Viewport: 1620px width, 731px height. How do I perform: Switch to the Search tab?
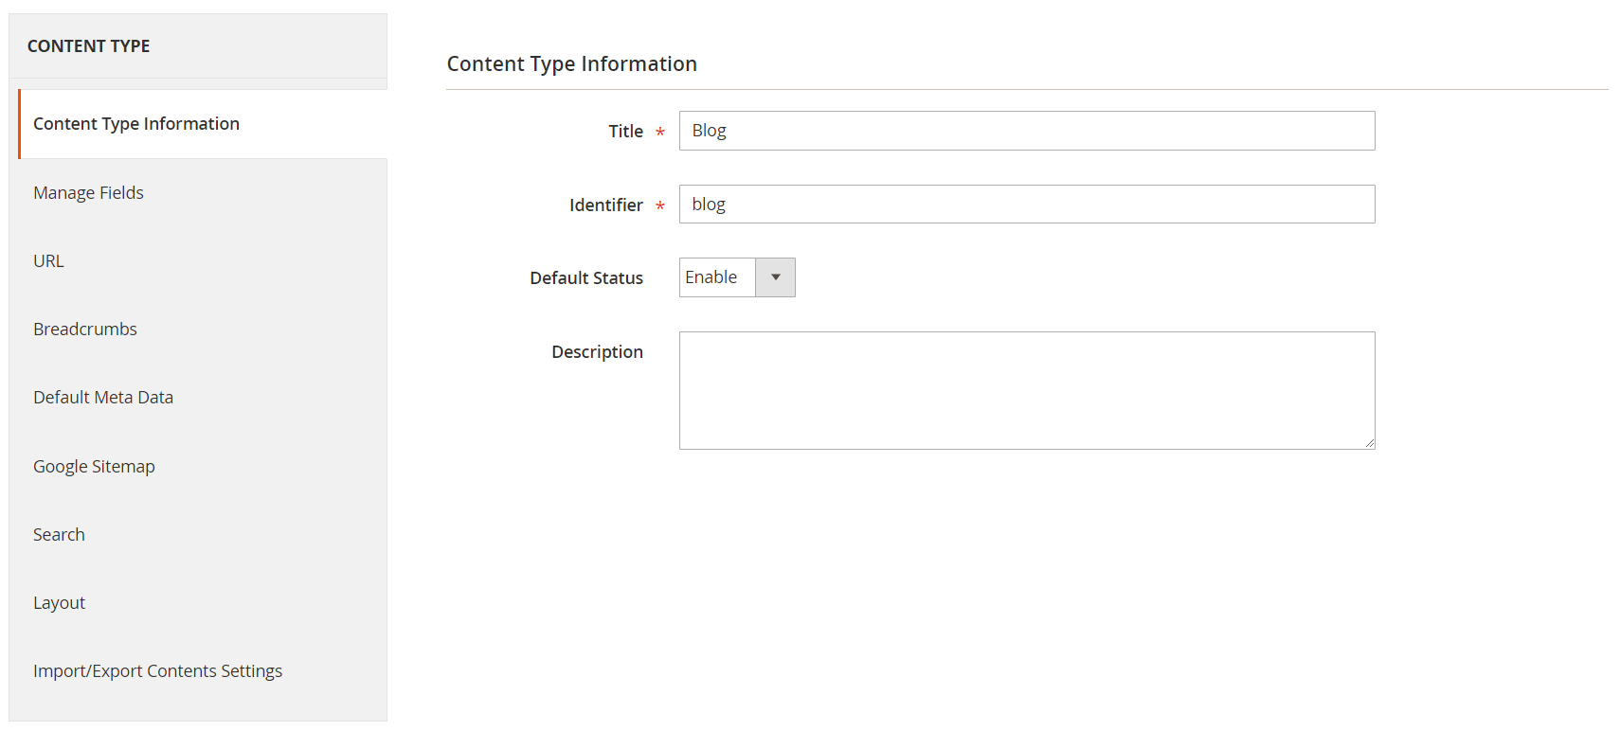point(59,535)
